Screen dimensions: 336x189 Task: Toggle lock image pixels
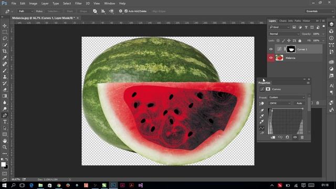point(283,40)
